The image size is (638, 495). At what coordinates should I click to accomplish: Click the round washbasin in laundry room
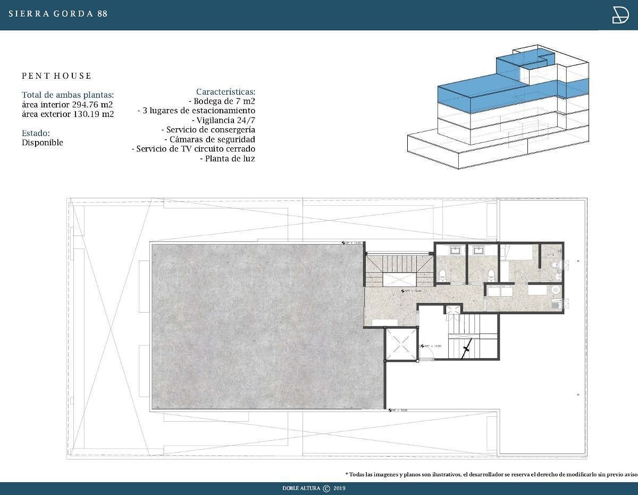coord(556,290)
